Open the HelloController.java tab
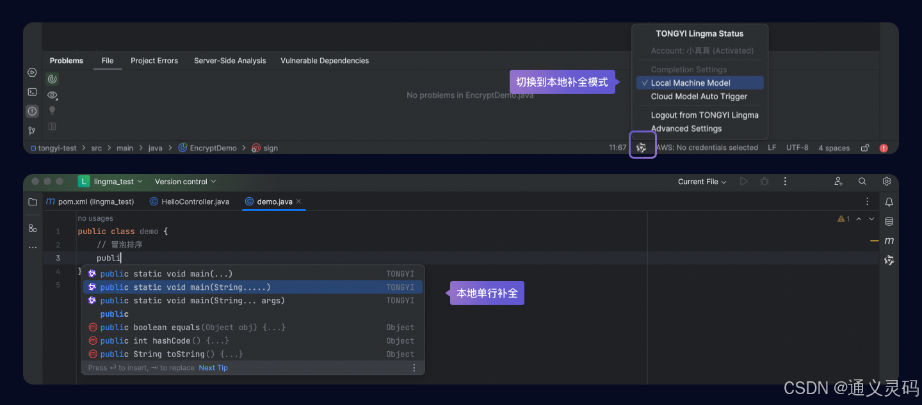Viewport: 922px width, 405px height. point(189,202)
